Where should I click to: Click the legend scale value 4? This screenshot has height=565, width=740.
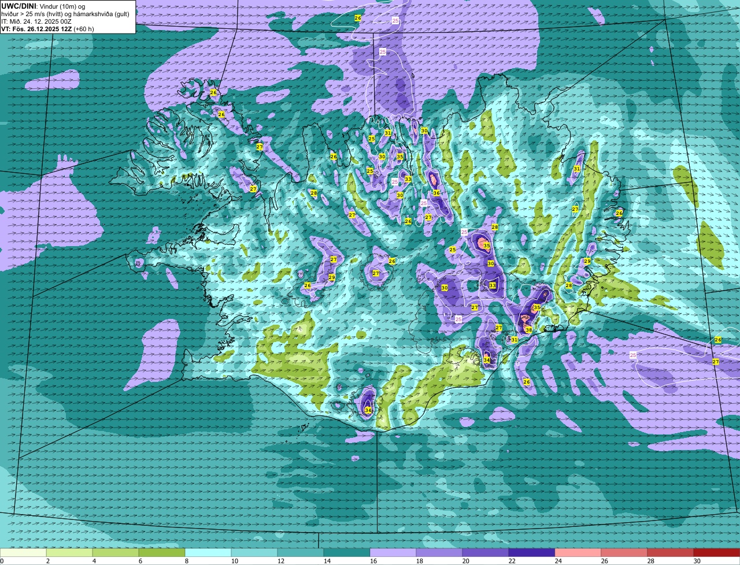pyautogui.click(x=94, y=561)
